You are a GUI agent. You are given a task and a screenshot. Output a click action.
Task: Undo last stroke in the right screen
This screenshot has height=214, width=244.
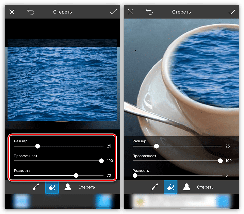click(149, 12)
